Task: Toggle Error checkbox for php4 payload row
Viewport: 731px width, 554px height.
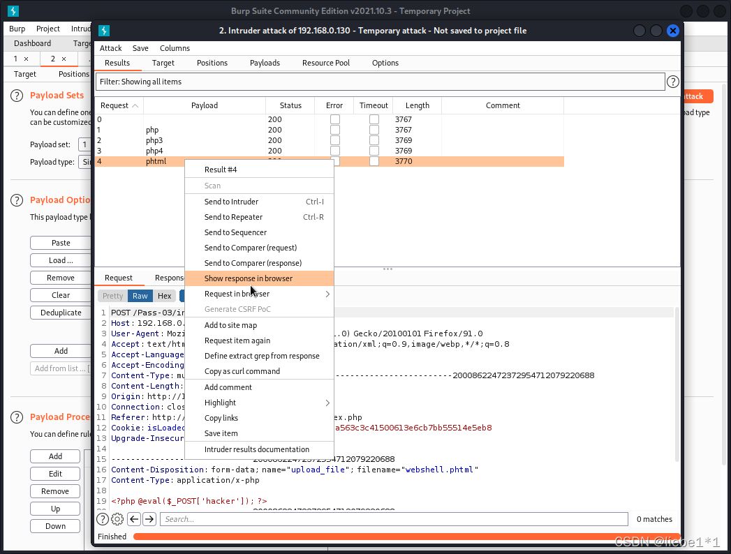Action: click(334, 151)
